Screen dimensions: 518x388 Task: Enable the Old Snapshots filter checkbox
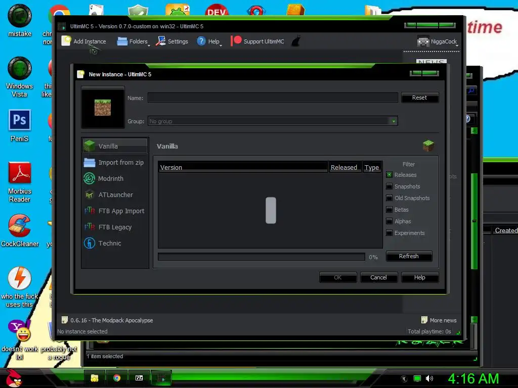point(389,198)
